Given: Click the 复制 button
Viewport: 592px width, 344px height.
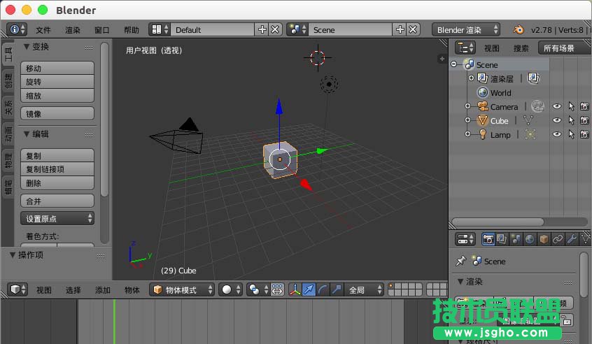Looking at the screenshot, I should pos(57,155).
